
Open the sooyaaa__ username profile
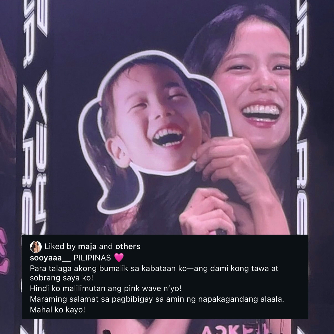click(50, 258)
